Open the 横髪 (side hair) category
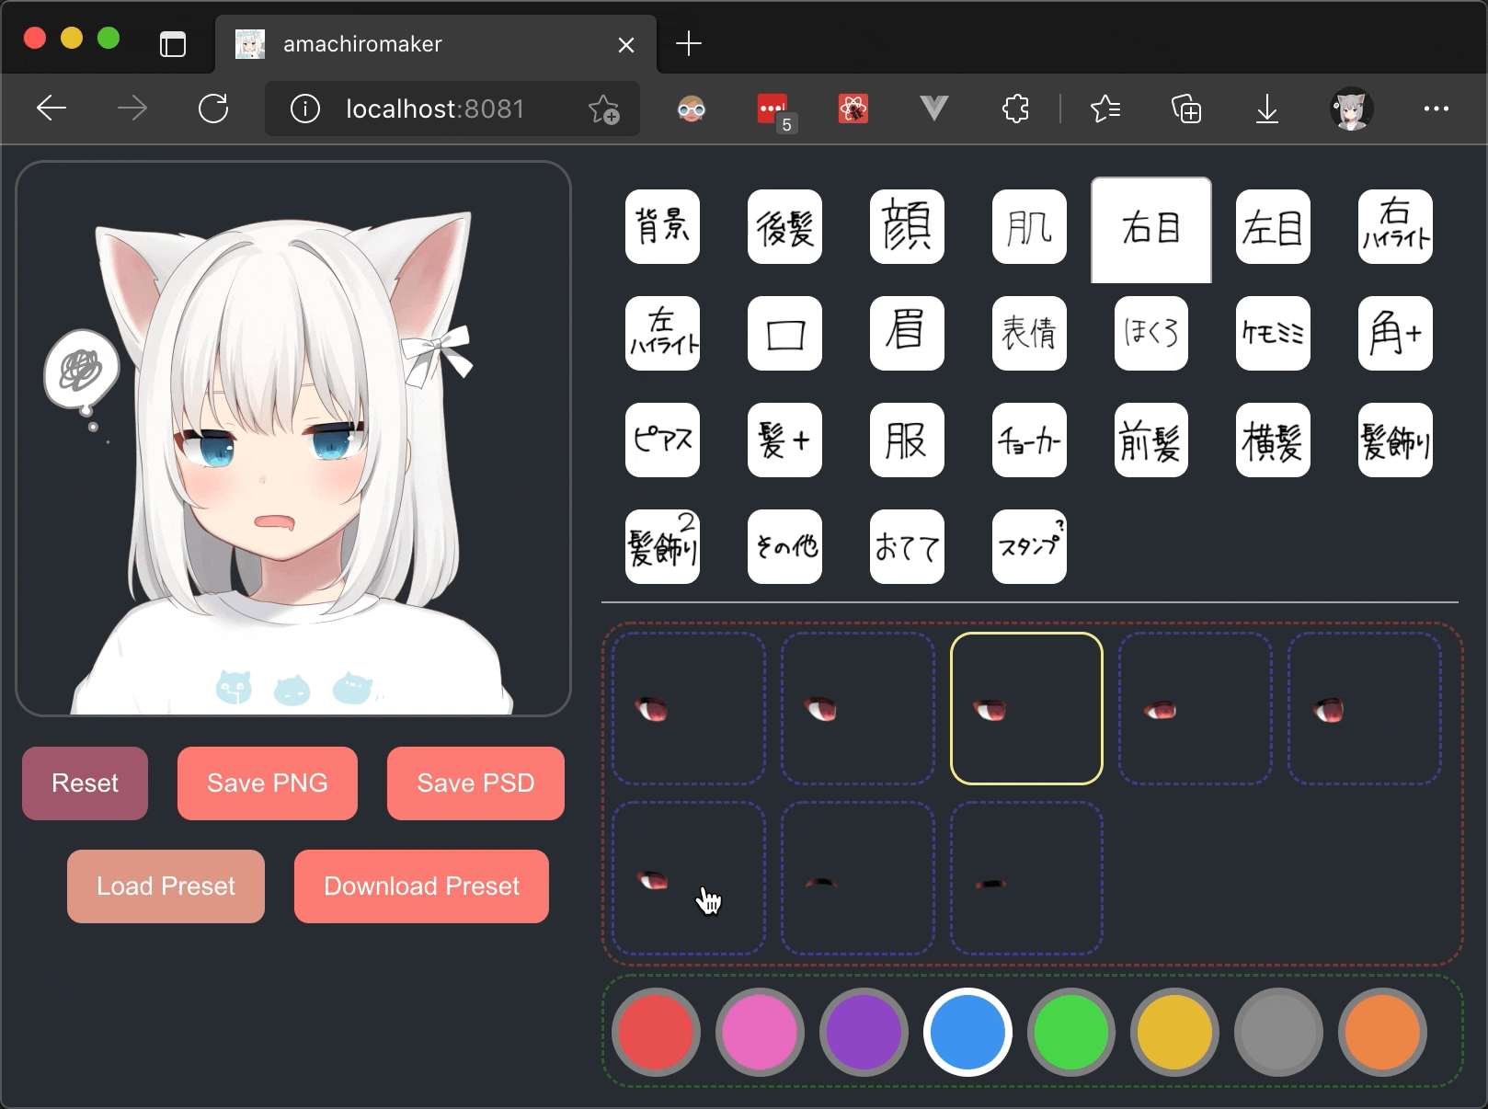The width and height of the screenshot is (1488, 1109). click(x=1273, y=440)
